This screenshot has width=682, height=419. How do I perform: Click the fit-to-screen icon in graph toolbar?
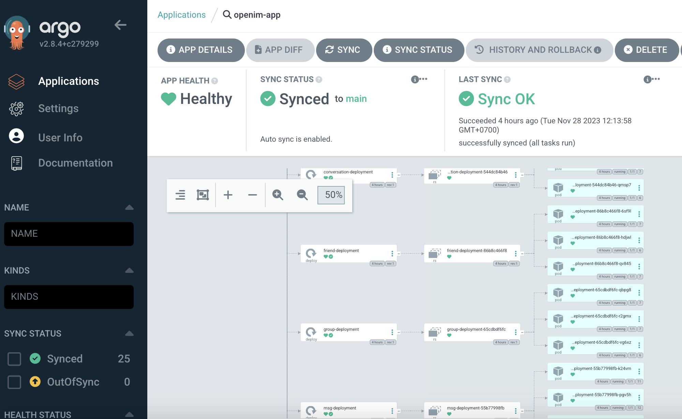point(203,195)
